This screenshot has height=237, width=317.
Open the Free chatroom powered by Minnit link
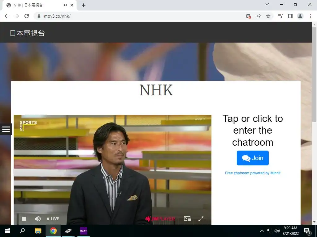pyautogui.click(x=253, y=173)
